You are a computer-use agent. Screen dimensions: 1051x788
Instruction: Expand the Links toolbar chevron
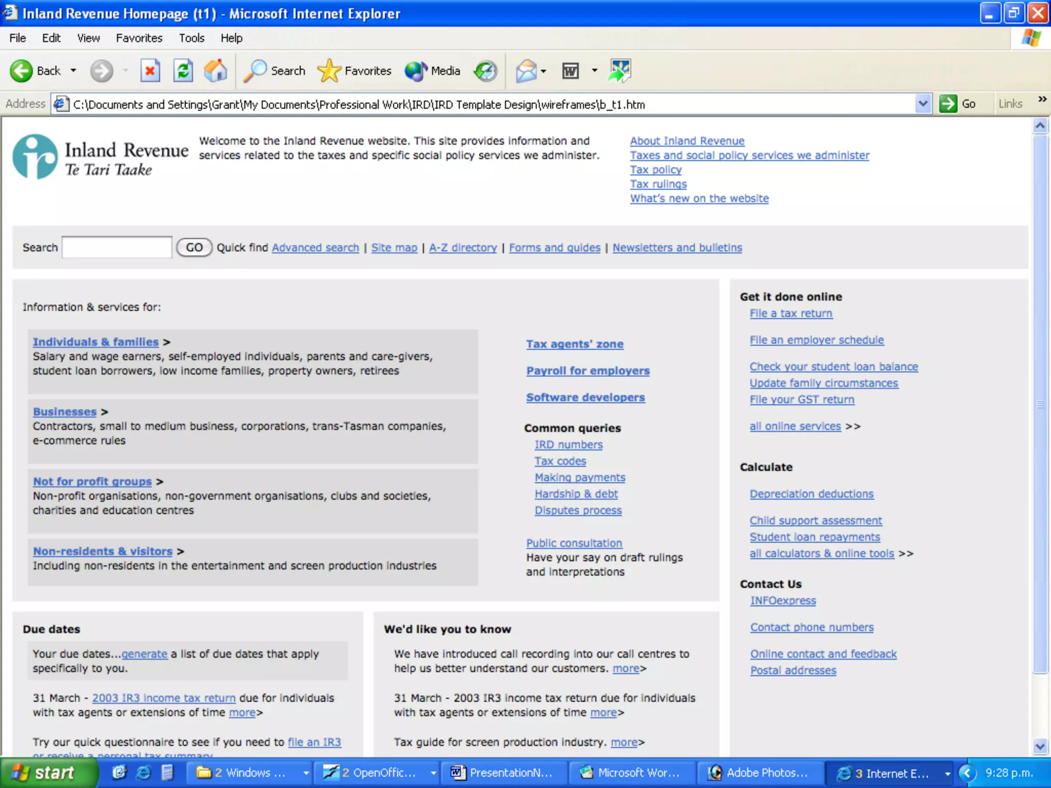pos(1042,99)
